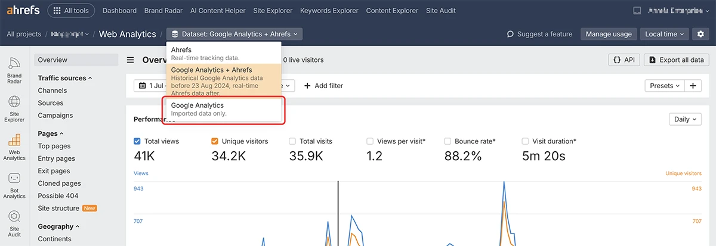Open Top pages in the sidebar
The image size is (716, 246).
click(54, 146)
